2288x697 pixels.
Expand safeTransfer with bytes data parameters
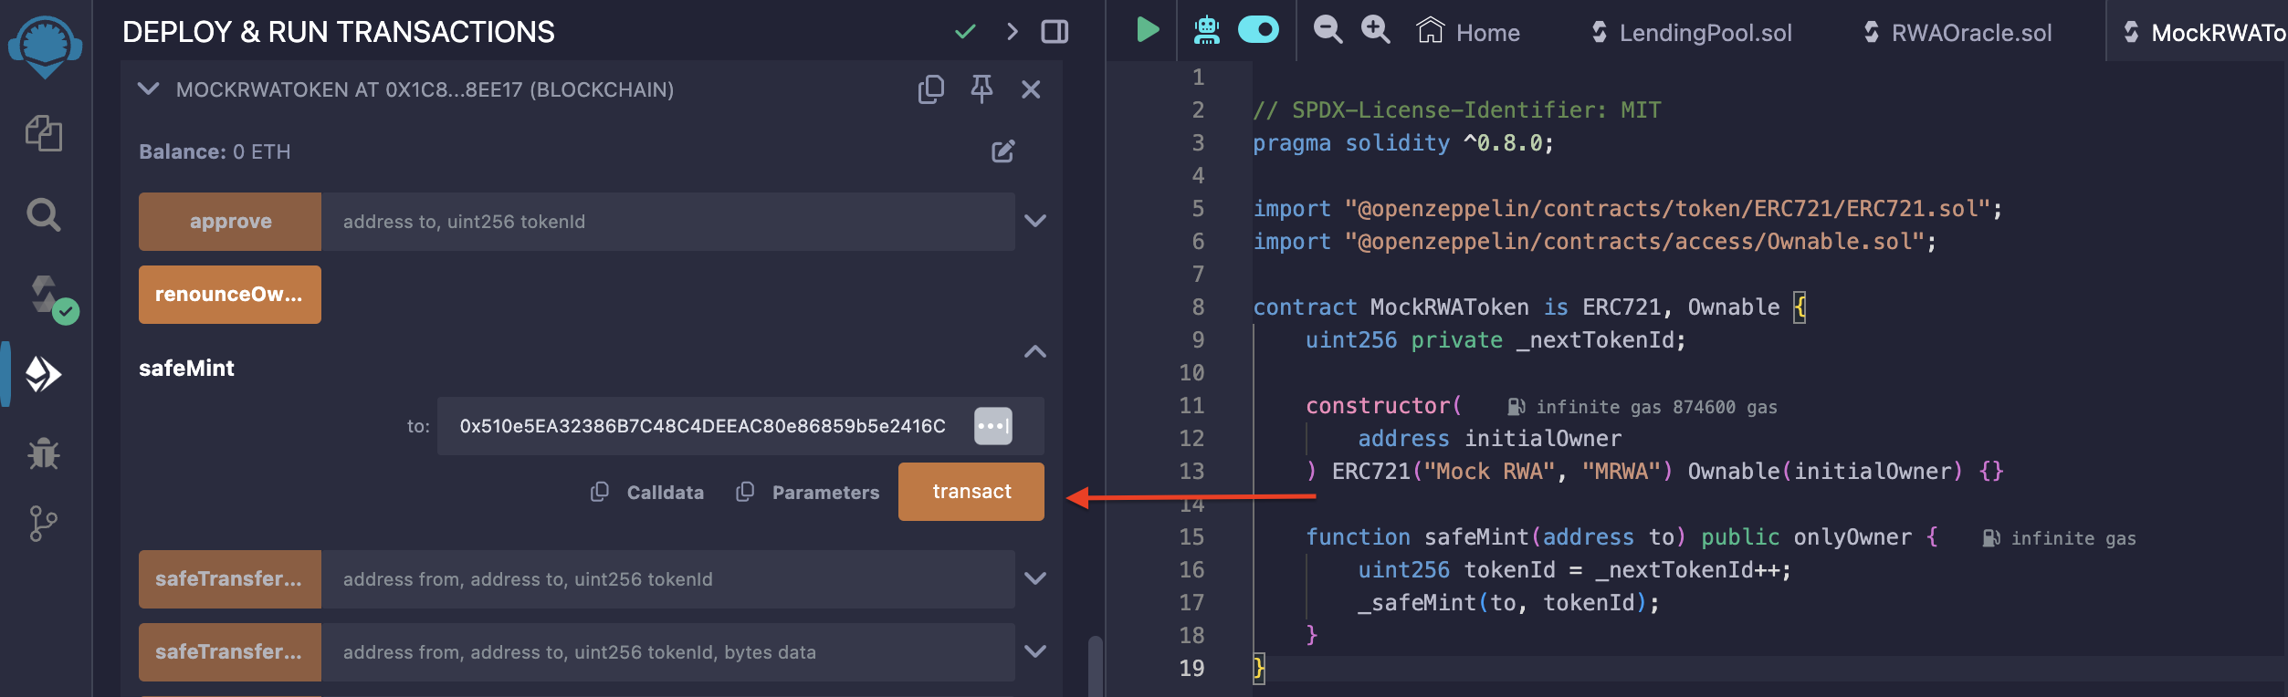(x=1035, y=651)
